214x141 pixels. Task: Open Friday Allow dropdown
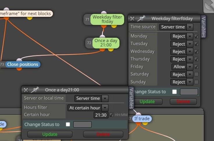click(x=190, y=67)
